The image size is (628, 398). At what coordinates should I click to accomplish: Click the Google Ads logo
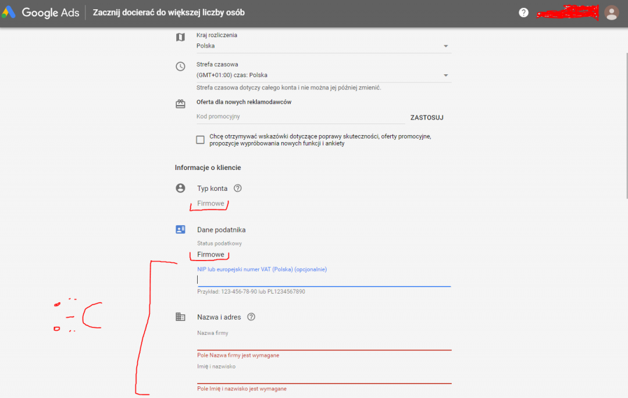(41, 13)
